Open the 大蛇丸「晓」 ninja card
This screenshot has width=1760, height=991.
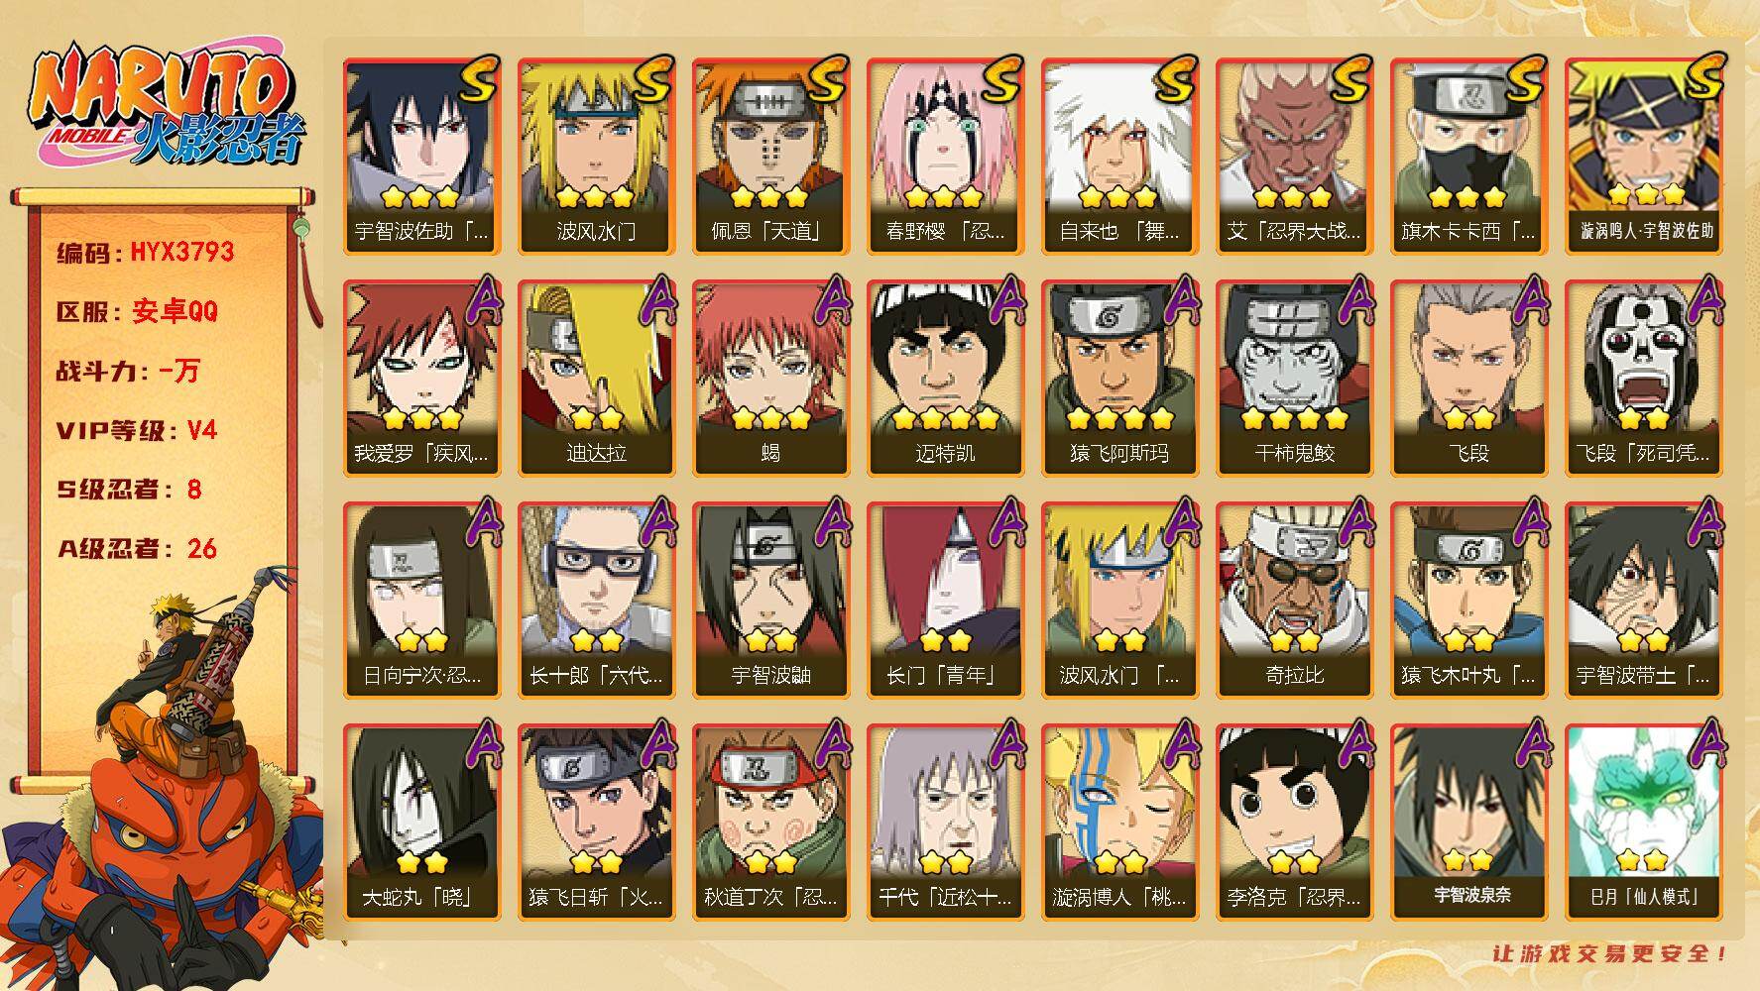[x=421, y=822]
